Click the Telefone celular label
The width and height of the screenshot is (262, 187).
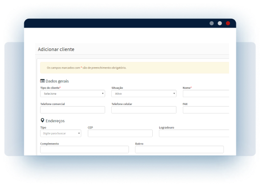click(x=122, y=104)
